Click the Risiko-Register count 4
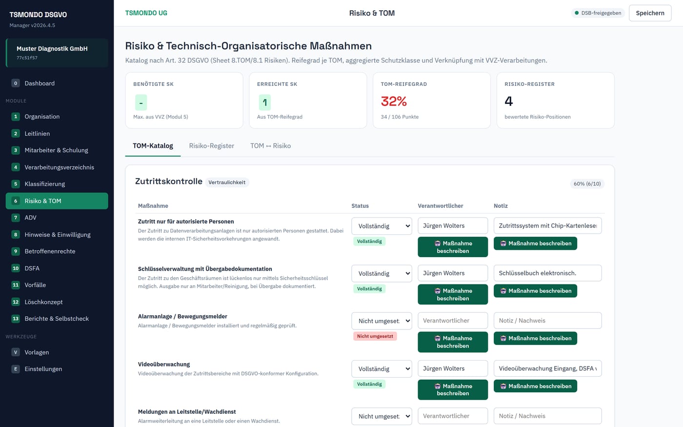The height and width of the screenshot is (427, 683). pos(508,101)
